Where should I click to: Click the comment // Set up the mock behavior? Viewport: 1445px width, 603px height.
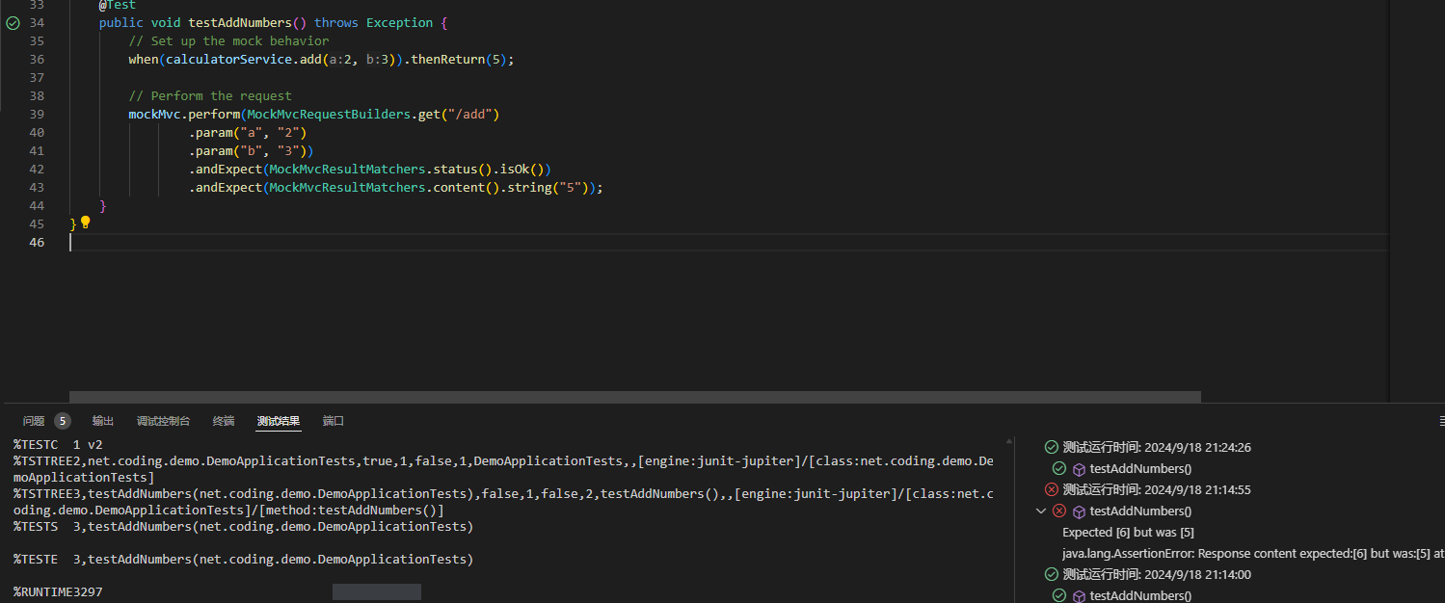pyautogui.click(x=228, y=40)
